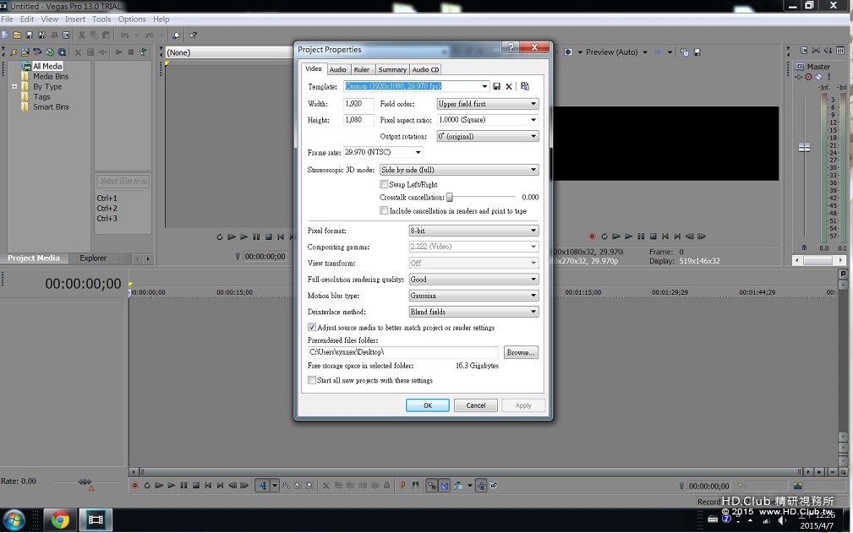This screenshot has height=533, width=853.
Task: Open Google Chrome from the taskbar
Action: 60,520
